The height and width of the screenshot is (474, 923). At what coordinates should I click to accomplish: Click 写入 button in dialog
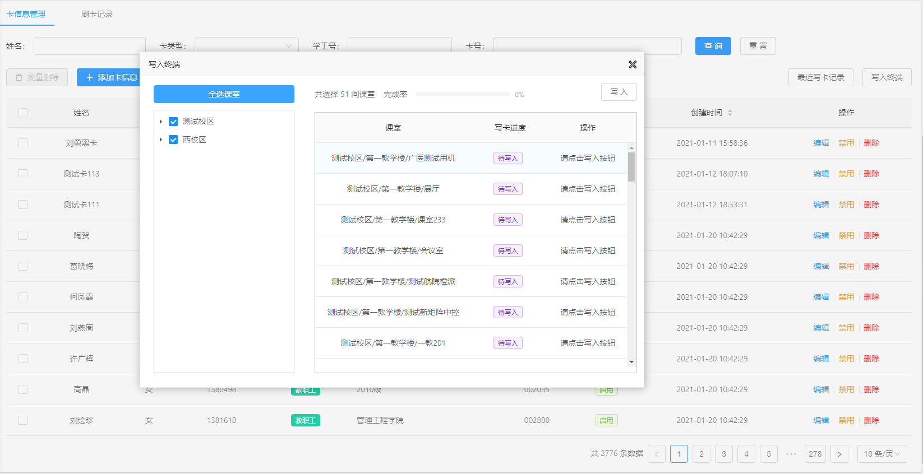tap(619, 92)
